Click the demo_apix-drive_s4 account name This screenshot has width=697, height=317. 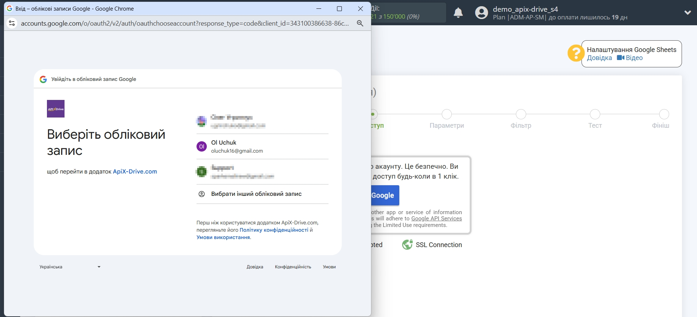pyautogui.click(x=525, y=9)
